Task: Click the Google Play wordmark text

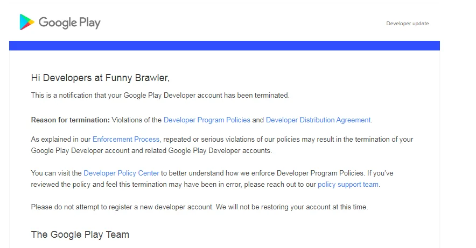Action: click(69, 23)
